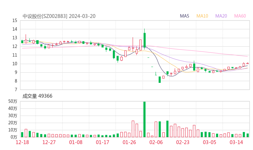Click the volume axis label 50万

tap(13, 101)
